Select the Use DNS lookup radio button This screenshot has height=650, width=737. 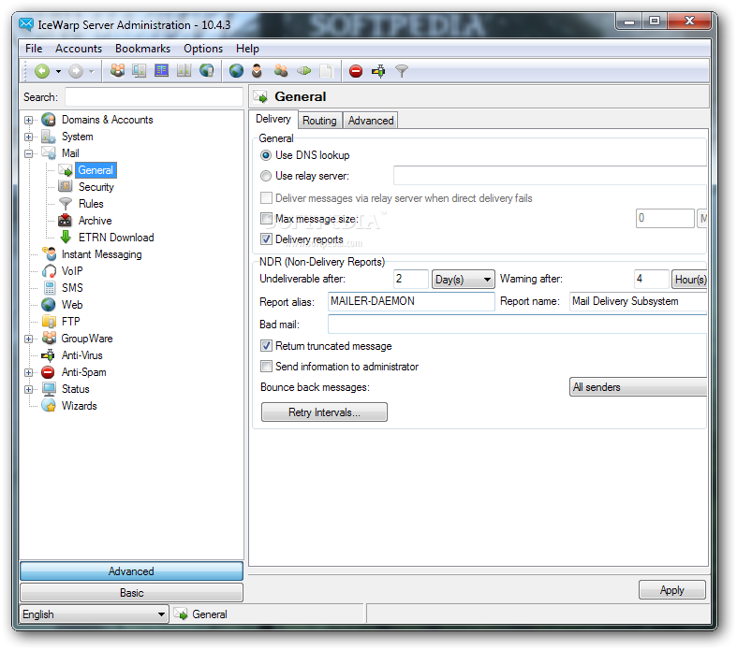tap(266, 155)
